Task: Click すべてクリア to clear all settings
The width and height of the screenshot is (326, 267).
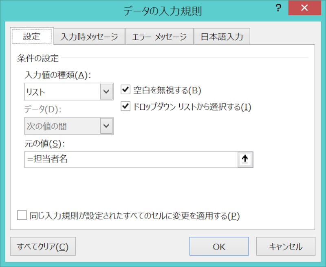Action: coord(42,246)
